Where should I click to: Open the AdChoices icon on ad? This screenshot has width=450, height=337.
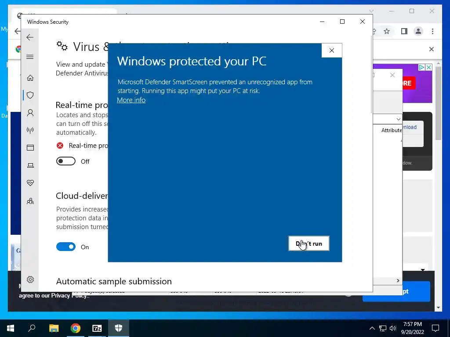click(x=421, y=67)
